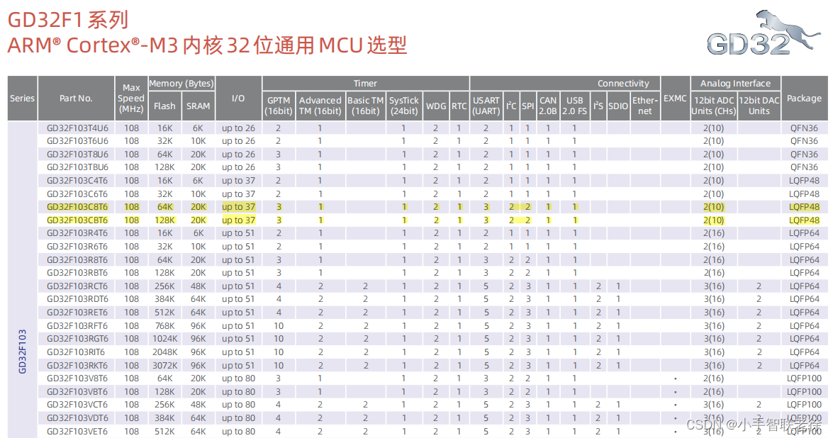This screenshot has width=833, height=438.
Task: Click the I/O column header
Action: point(238,99)
